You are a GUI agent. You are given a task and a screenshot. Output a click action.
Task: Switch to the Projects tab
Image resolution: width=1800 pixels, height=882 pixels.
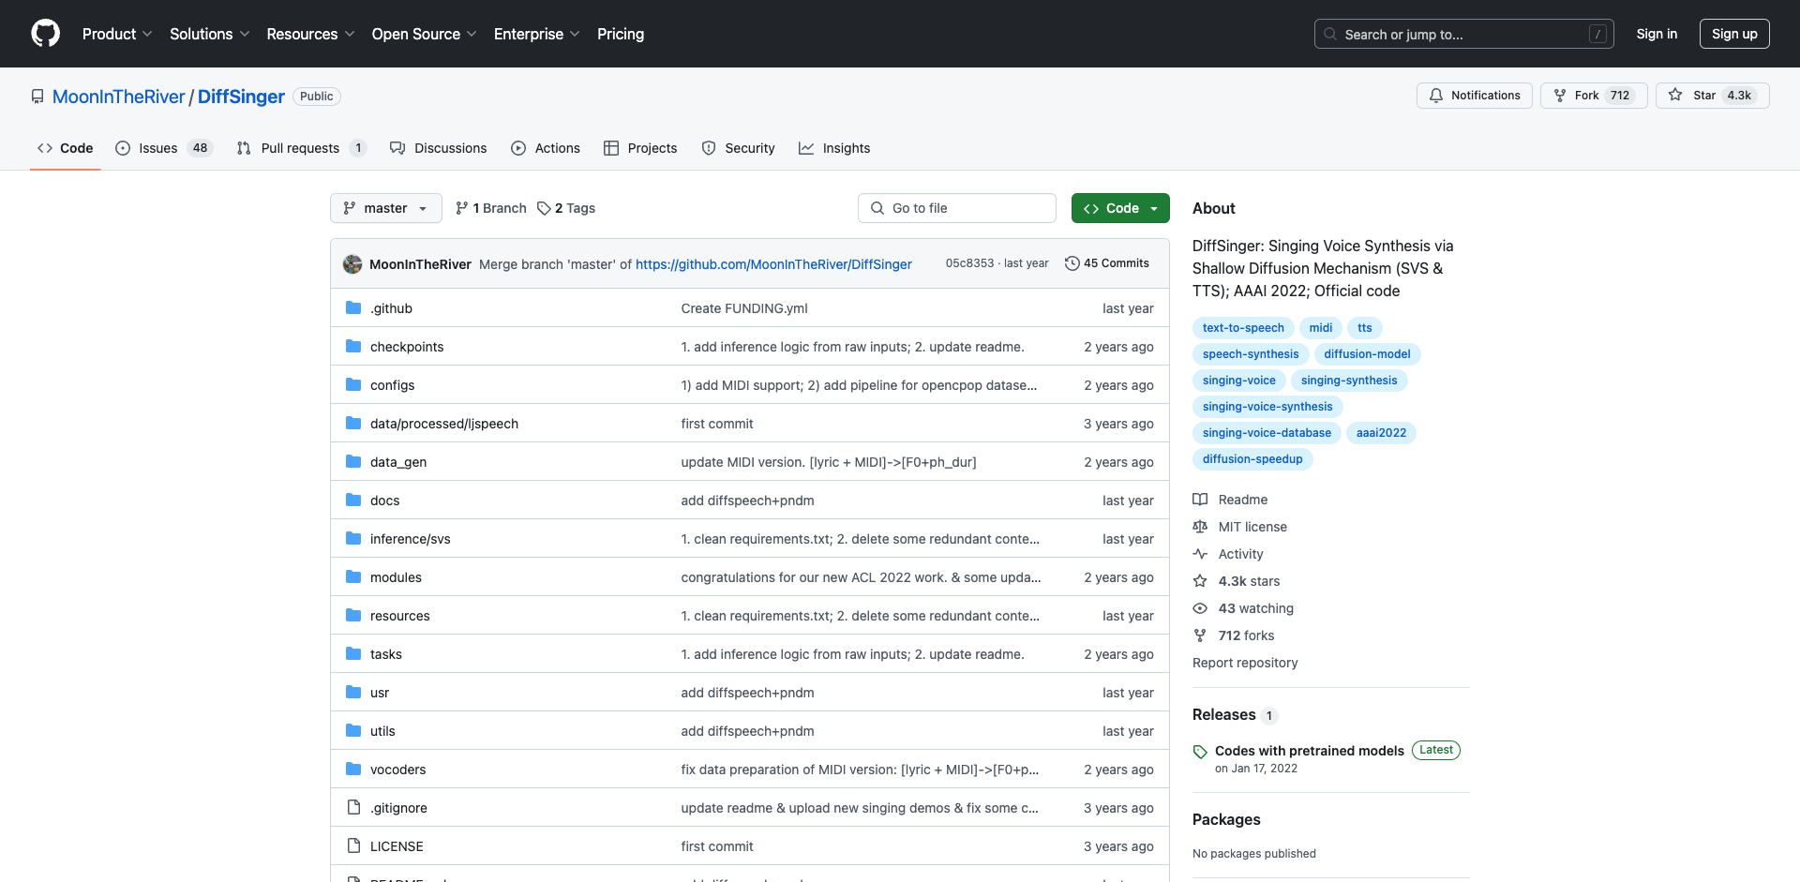pyautogui.click(x=640, y=148)
